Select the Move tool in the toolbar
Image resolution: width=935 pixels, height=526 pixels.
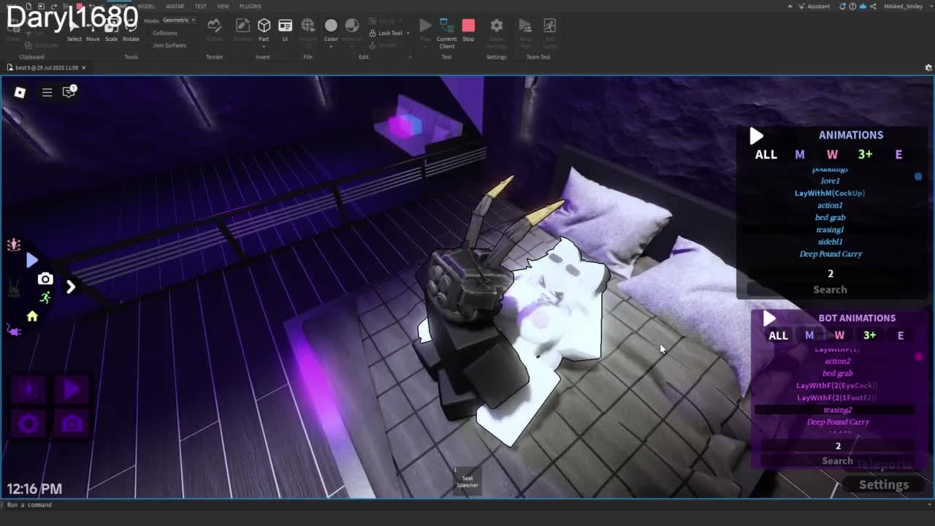coord(93,30)
